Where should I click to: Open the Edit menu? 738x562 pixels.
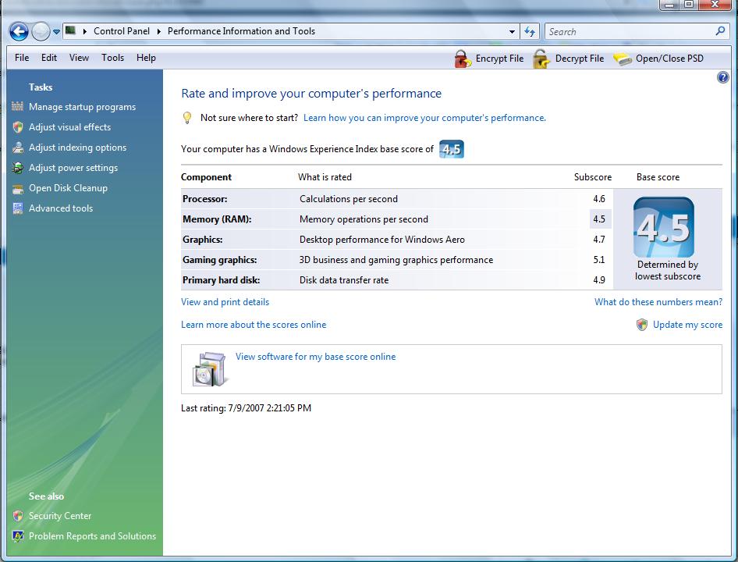tap(49, 58)
